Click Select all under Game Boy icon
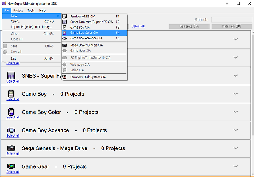Image resolution: width=254 pixels, height=177 pixels. coord(13,99)
